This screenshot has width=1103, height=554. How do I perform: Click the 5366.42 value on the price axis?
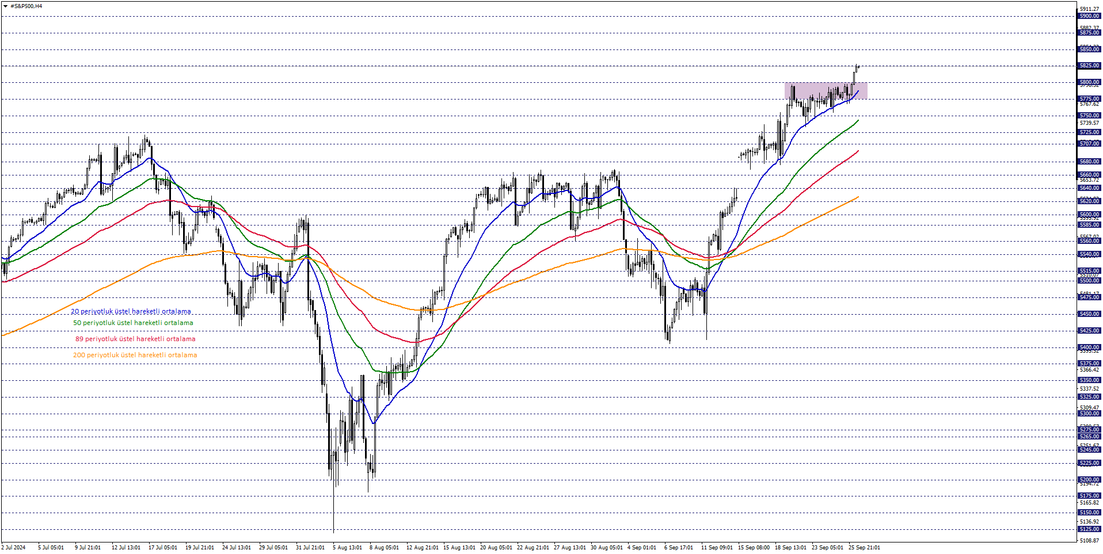(1089, 370)
